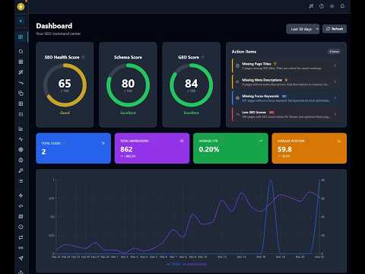The height and width of the screenshot is (274, 365).
Task: Open the map panel sidebar icon
Action: pos(21,216)
